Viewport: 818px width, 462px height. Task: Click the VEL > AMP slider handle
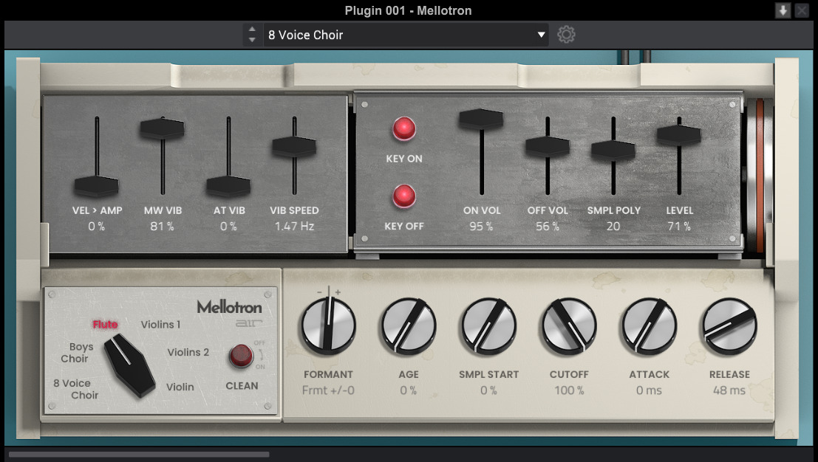(97, 186)
